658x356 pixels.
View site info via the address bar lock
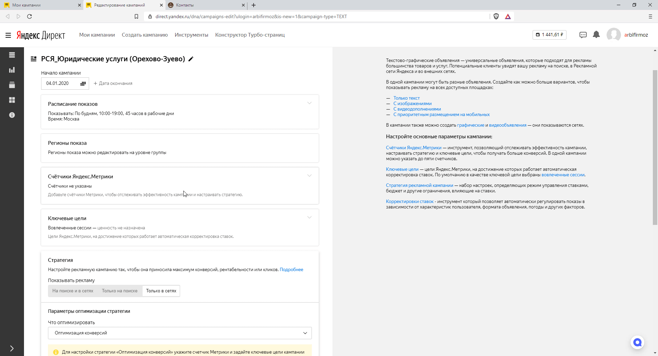point(150,16)
